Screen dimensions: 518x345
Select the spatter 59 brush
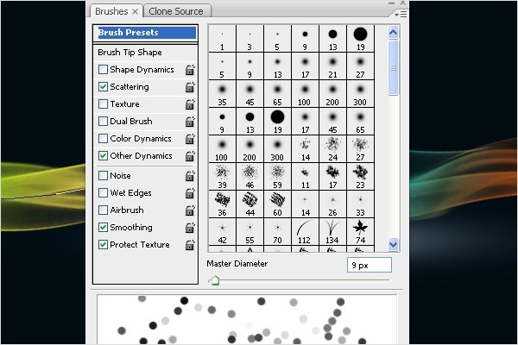(277, 176)
